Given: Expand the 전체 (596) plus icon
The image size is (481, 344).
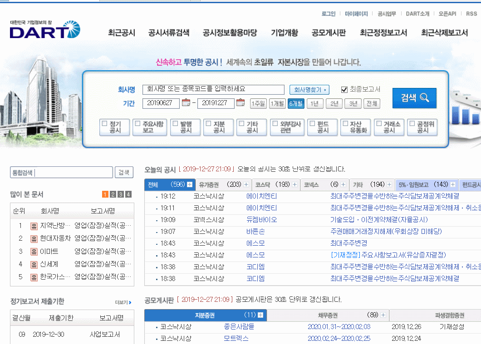Looking at the screenshot, I should [190, 184].
